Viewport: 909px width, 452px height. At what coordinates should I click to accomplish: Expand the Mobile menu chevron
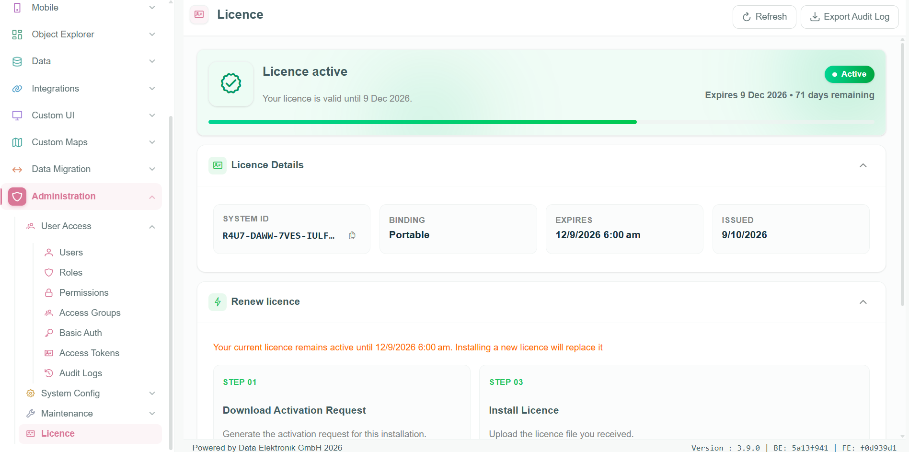pyautogui.click(x=152, y=8)
